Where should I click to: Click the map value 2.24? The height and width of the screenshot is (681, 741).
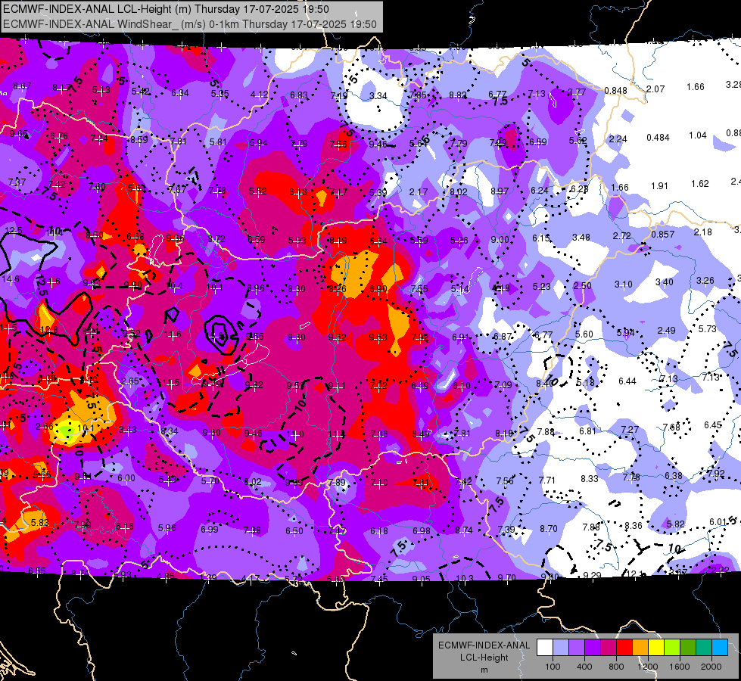[x=618, y=139]
